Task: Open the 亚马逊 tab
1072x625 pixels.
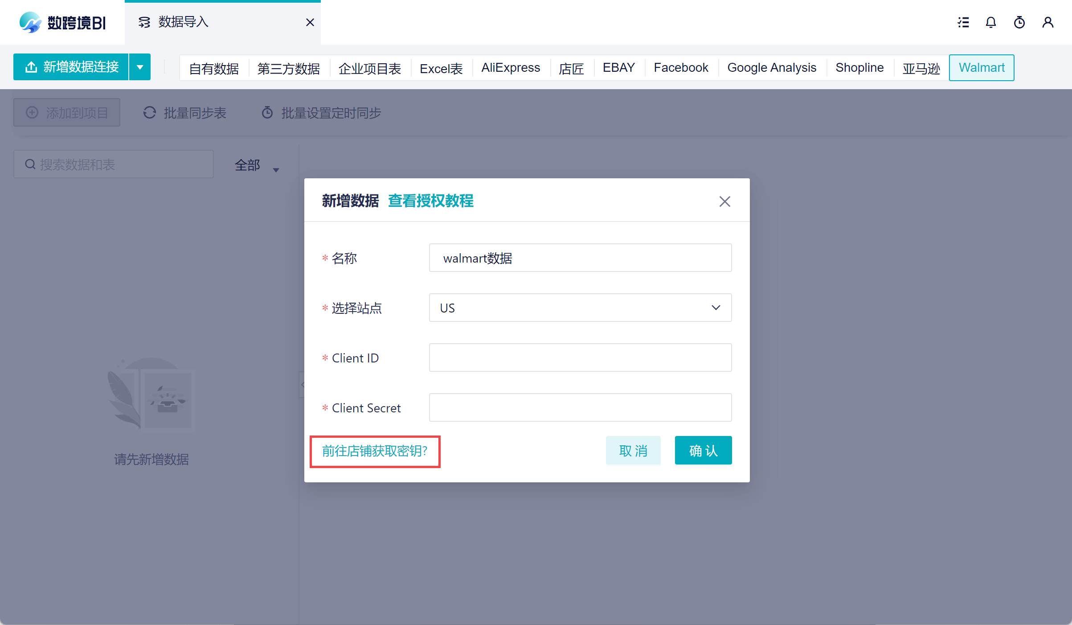Action: [x=921, y=68]
